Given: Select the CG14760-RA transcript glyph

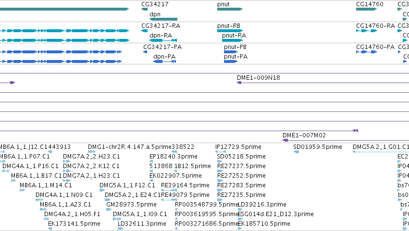Looking at the screenshot, I should (367, 31).
